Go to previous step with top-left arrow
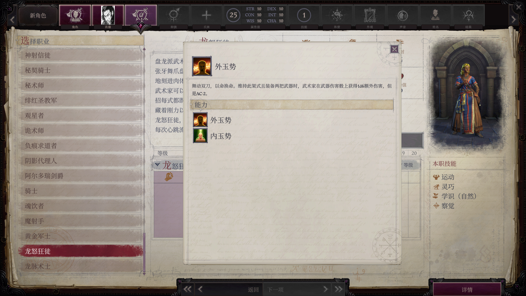This screenshot has width=526, height=296. coord(12,20)
